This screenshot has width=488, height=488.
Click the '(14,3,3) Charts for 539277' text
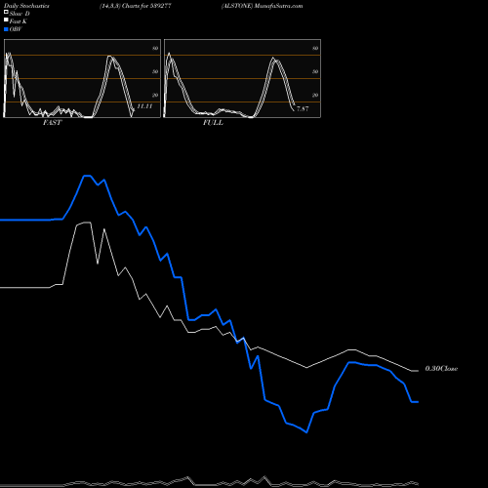[x=136, y=6]
